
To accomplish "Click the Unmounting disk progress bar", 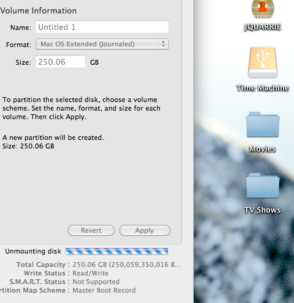I will [116, 251].
